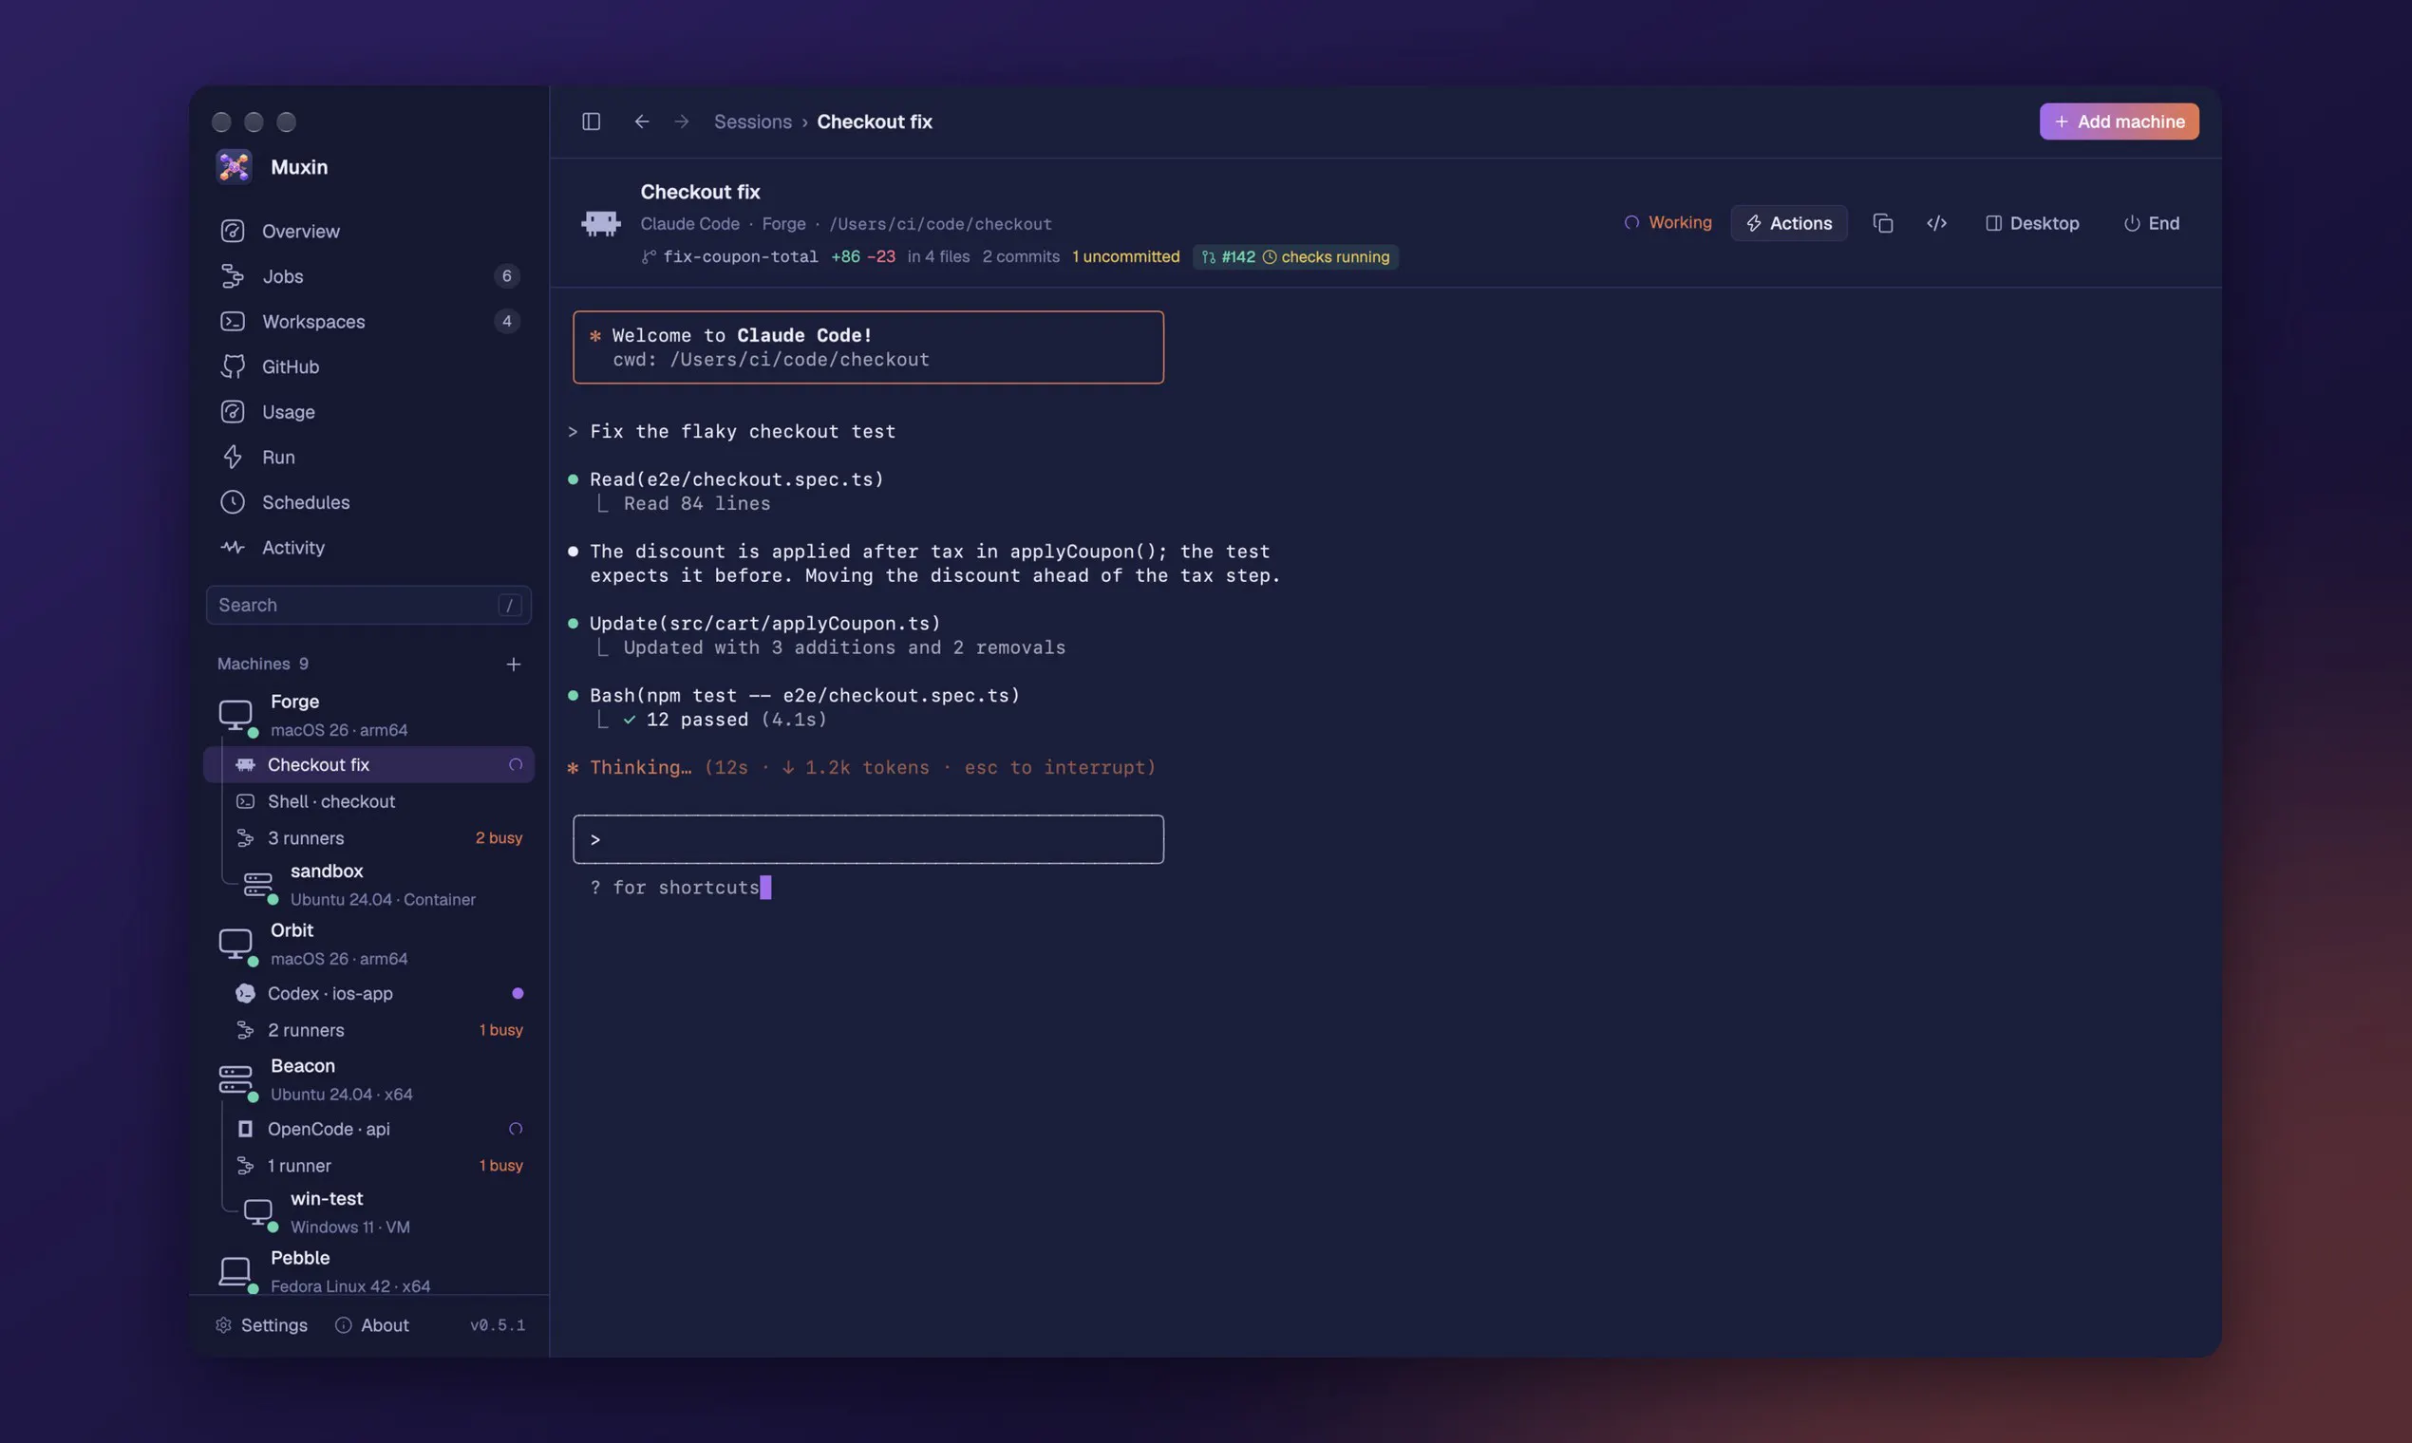This screenshot has height=1443, width=2412.
Task: Open the code view icon
Action: pos(1936,224)
